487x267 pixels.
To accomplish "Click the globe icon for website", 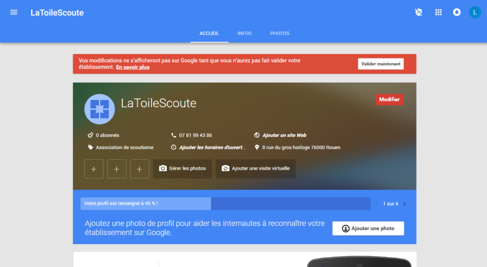I will [x=257, y=135].
